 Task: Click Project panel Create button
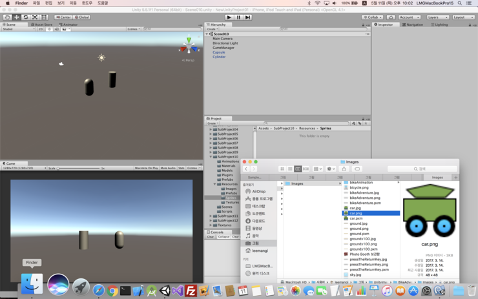[213, 123]
